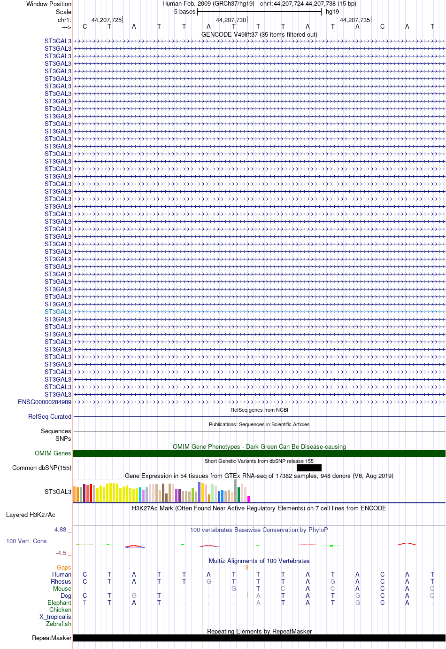Click position marker 44,207,725
The height and width of the screenshot is (649, 446).
pos(107,20)
